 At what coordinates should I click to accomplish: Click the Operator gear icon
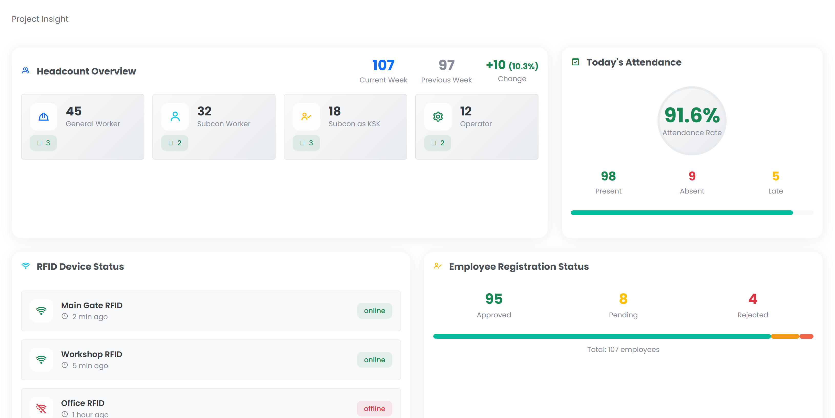click(438, 116)
